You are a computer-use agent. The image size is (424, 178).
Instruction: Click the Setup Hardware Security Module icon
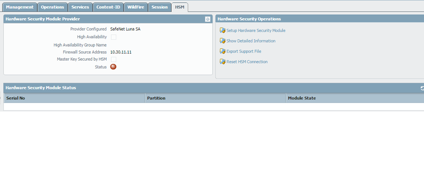point(223,31)
